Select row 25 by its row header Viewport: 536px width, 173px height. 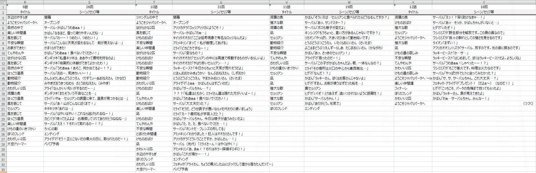point(3,129)
